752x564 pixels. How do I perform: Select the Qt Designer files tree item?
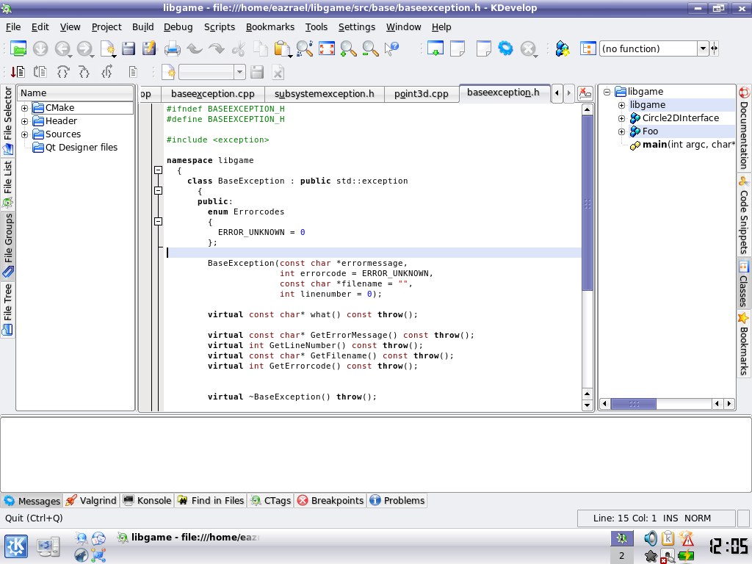click(75, 148)
